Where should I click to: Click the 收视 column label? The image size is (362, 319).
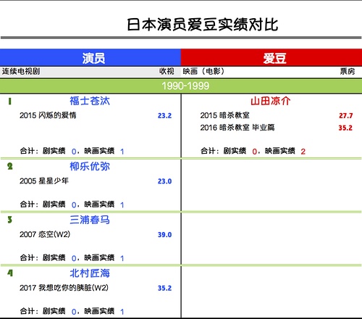[x=167, y=71]
